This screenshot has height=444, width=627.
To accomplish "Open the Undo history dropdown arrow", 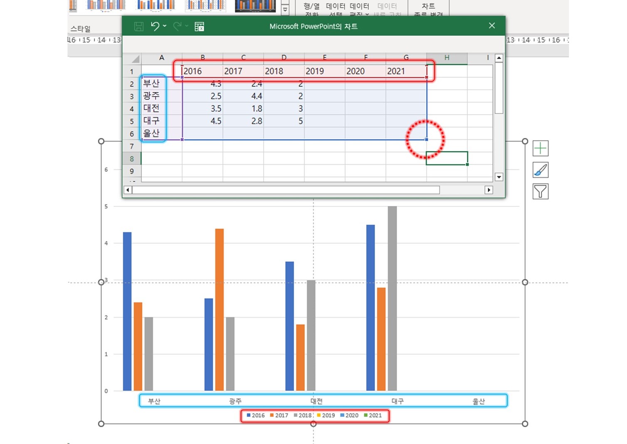I will click(x=165, y=26).
